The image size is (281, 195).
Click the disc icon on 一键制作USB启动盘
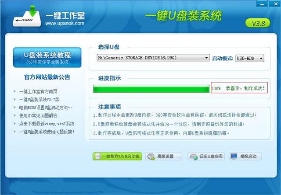(98, 156)
